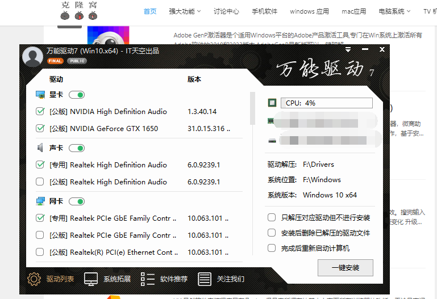Enable 完成后重新启动计算机 option
The height and width of the screenshot is (299, 437).
click(x=272, y=248)
